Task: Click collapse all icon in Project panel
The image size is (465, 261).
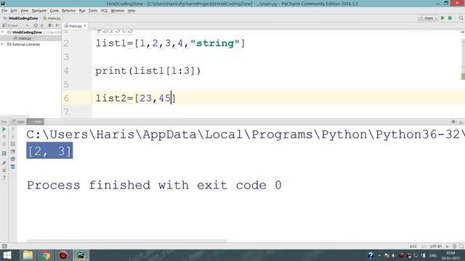Action: point(42,25)
